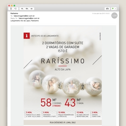Click the Rua Diógenes R. Lima address bar
126x126 pixels.
point(63,123)
